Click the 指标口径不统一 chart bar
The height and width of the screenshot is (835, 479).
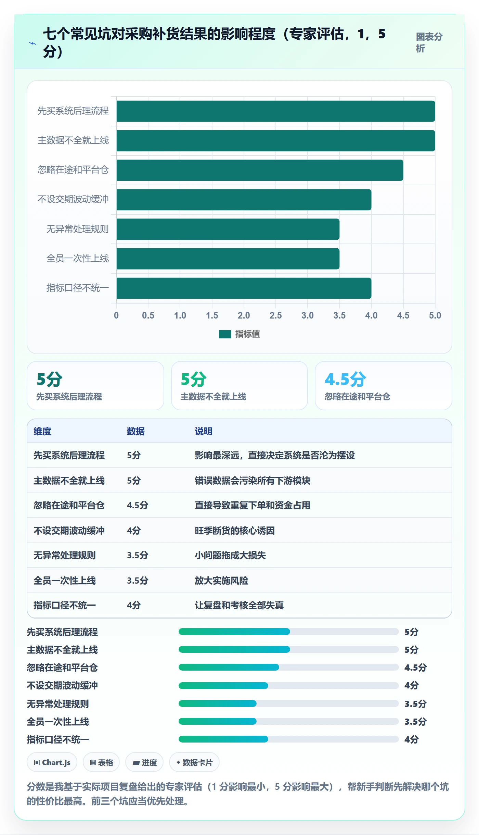[x=244, y=288]
